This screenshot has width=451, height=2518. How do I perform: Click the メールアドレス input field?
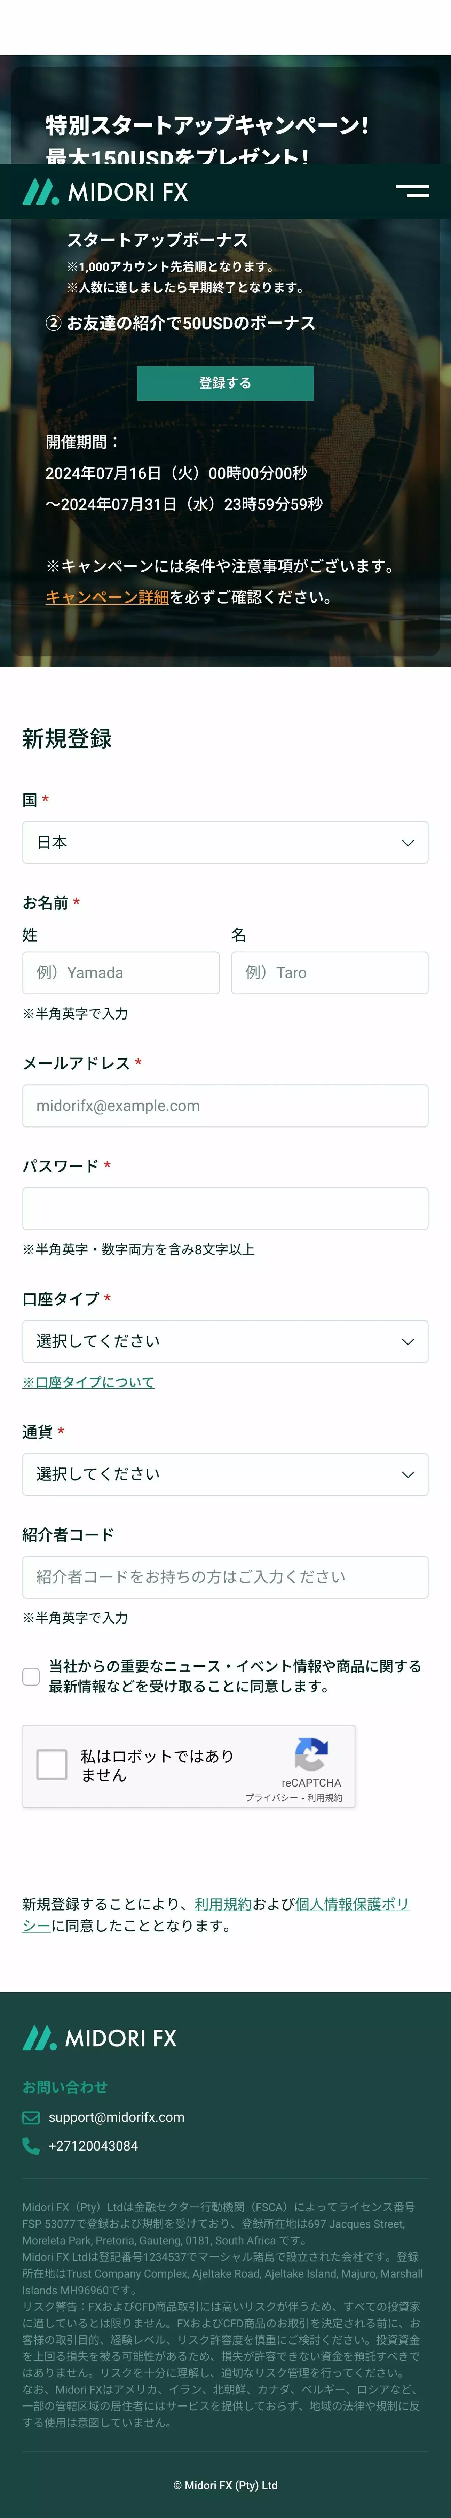coord(225,1106)
